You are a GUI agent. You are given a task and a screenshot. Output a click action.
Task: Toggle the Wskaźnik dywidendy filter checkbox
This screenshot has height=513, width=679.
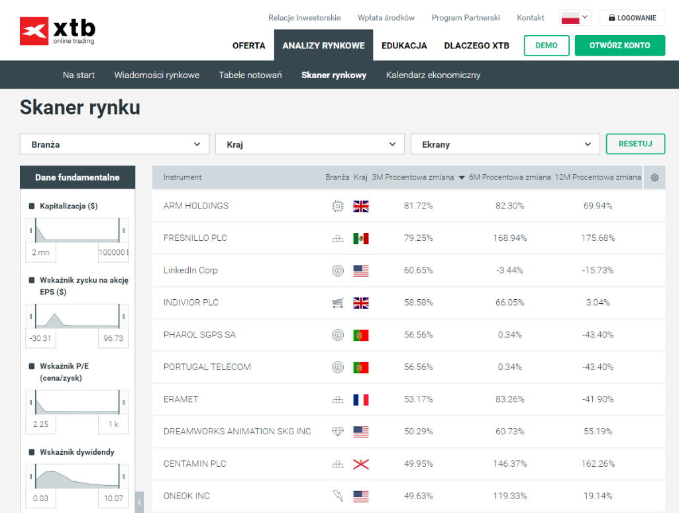click(31, 452)
